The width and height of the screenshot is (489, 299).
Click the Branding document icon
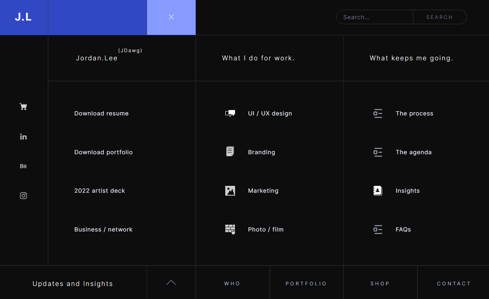pos(230,151)
